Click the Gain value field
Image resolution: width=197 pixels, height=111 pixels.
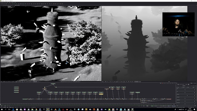click(x=195, y=90)
